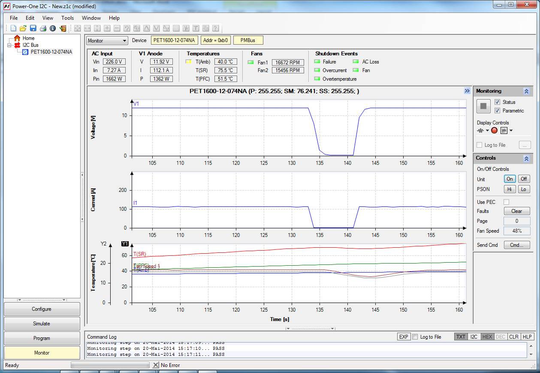Screen dimensions: 540x373
Task: Switch to the Configure tab in sidebar
Action: [42, 309]
